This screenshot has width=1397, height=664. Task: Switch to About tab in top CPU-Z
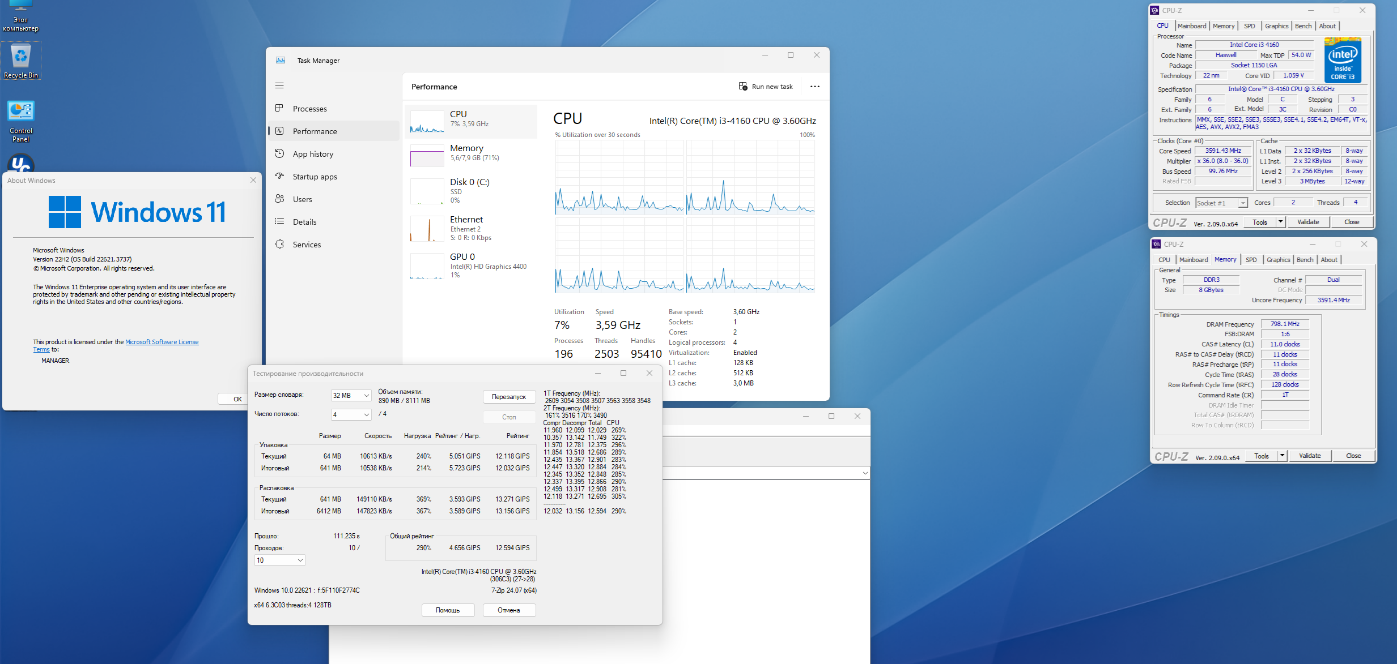coord(1327,26)
